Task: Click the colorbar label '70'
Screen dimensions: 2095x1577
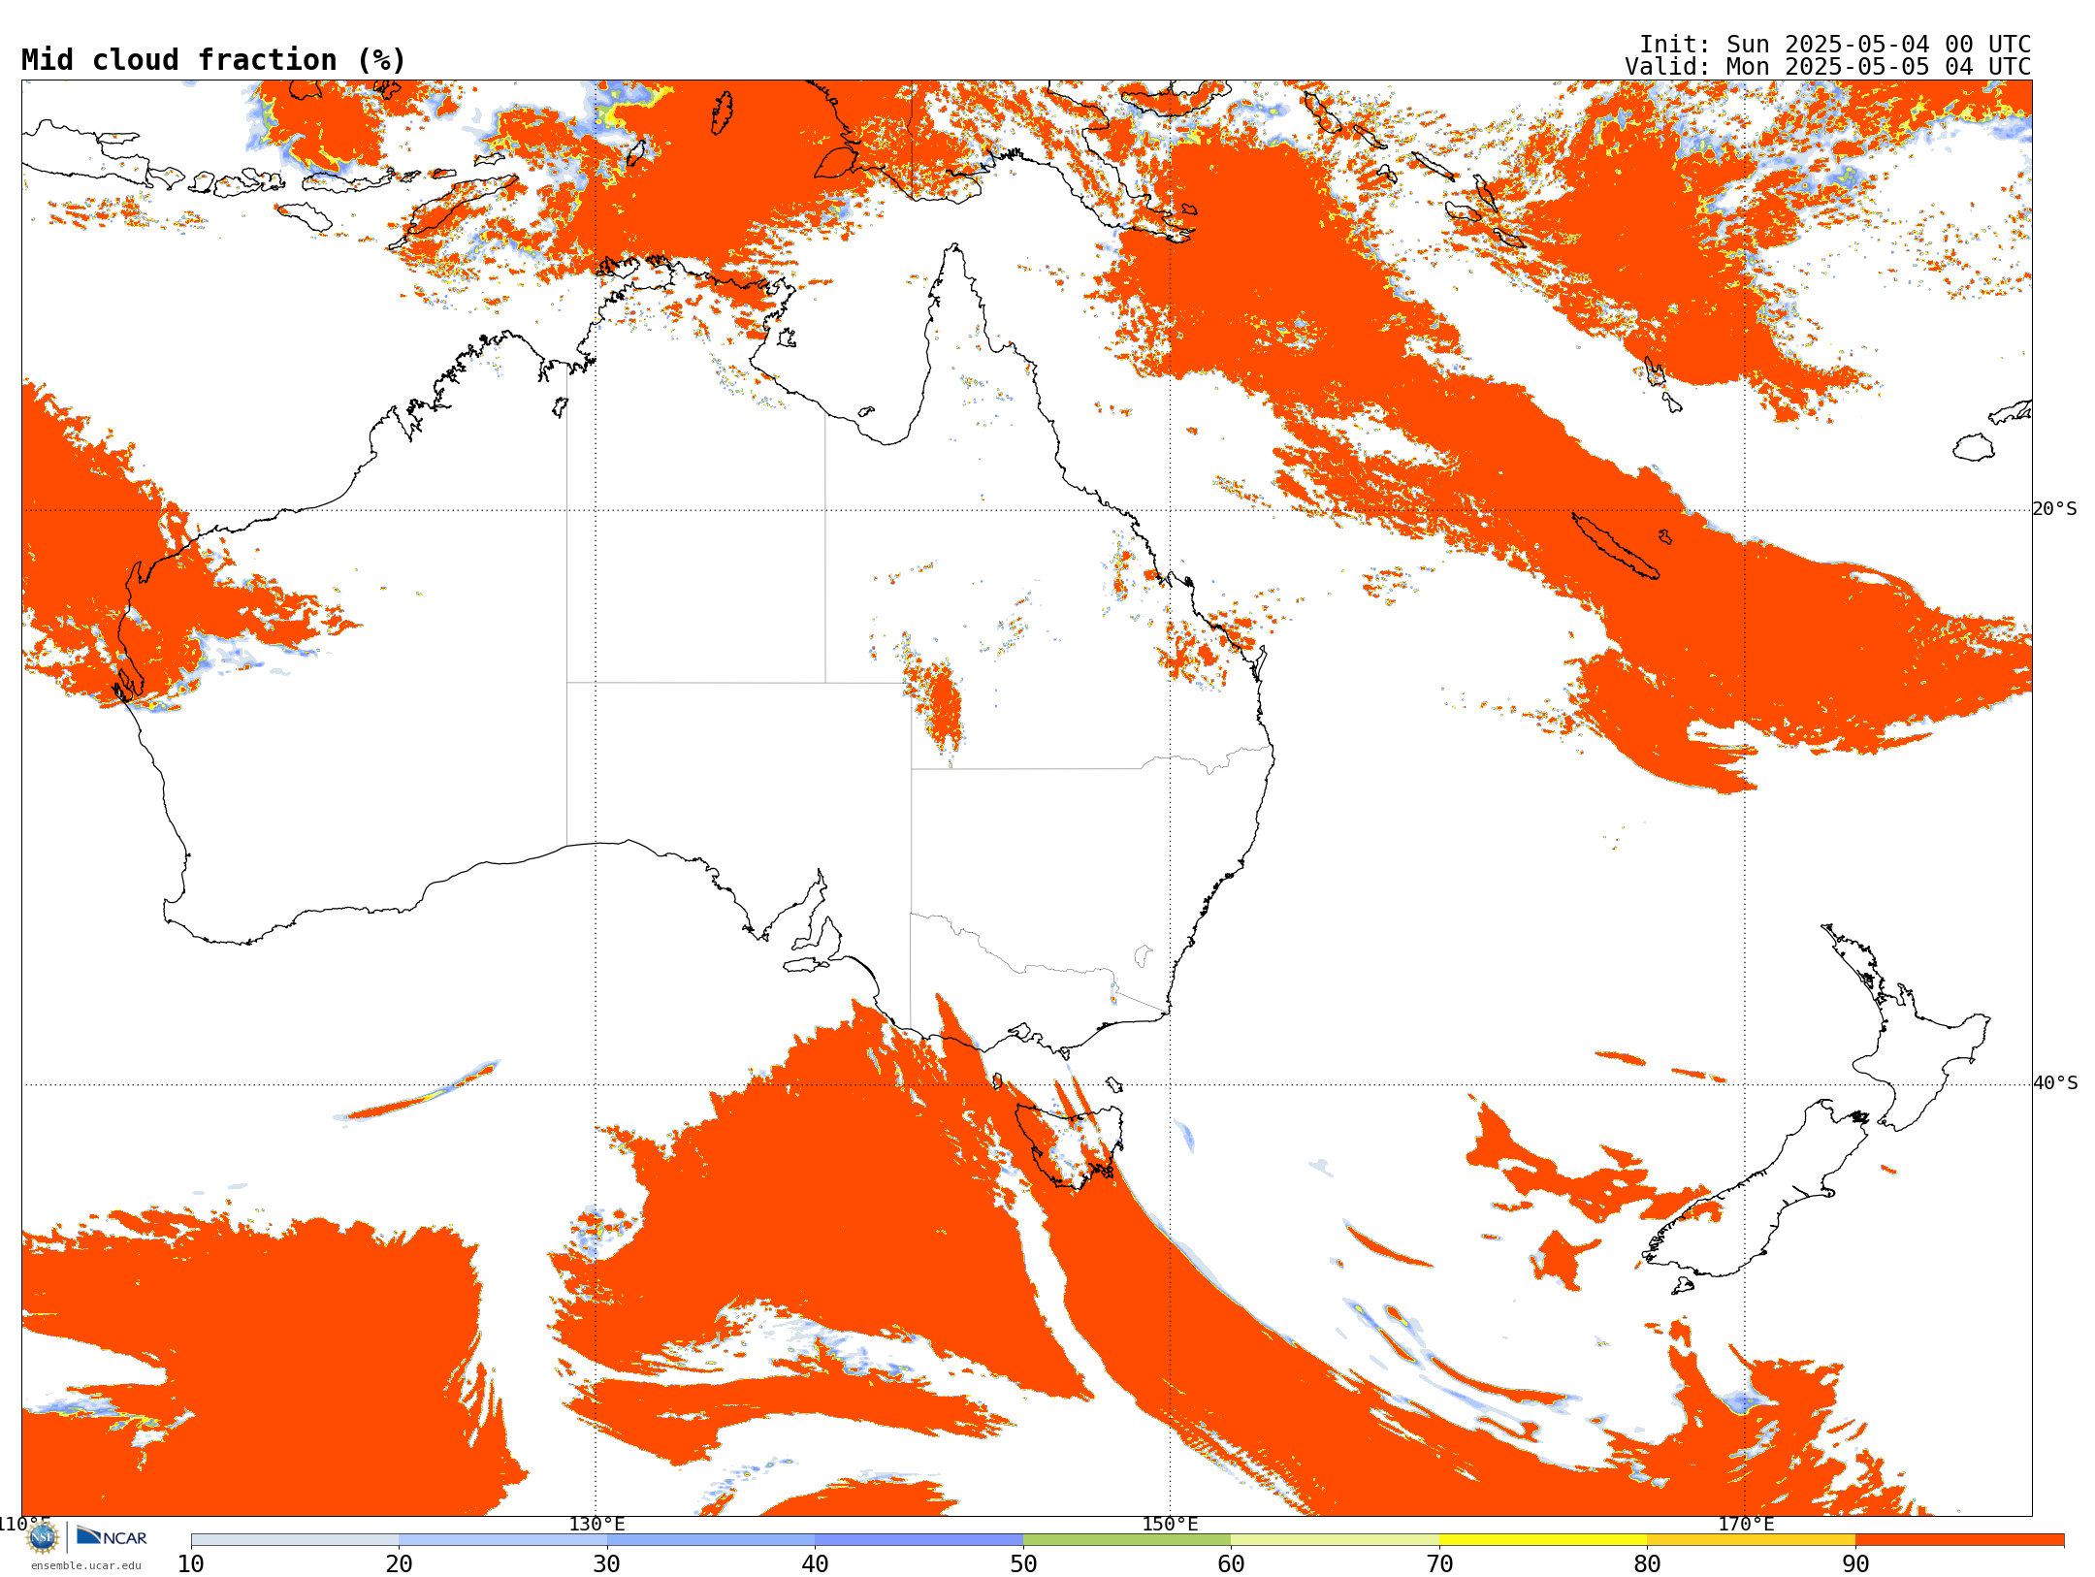Action: (1439, 1564)
